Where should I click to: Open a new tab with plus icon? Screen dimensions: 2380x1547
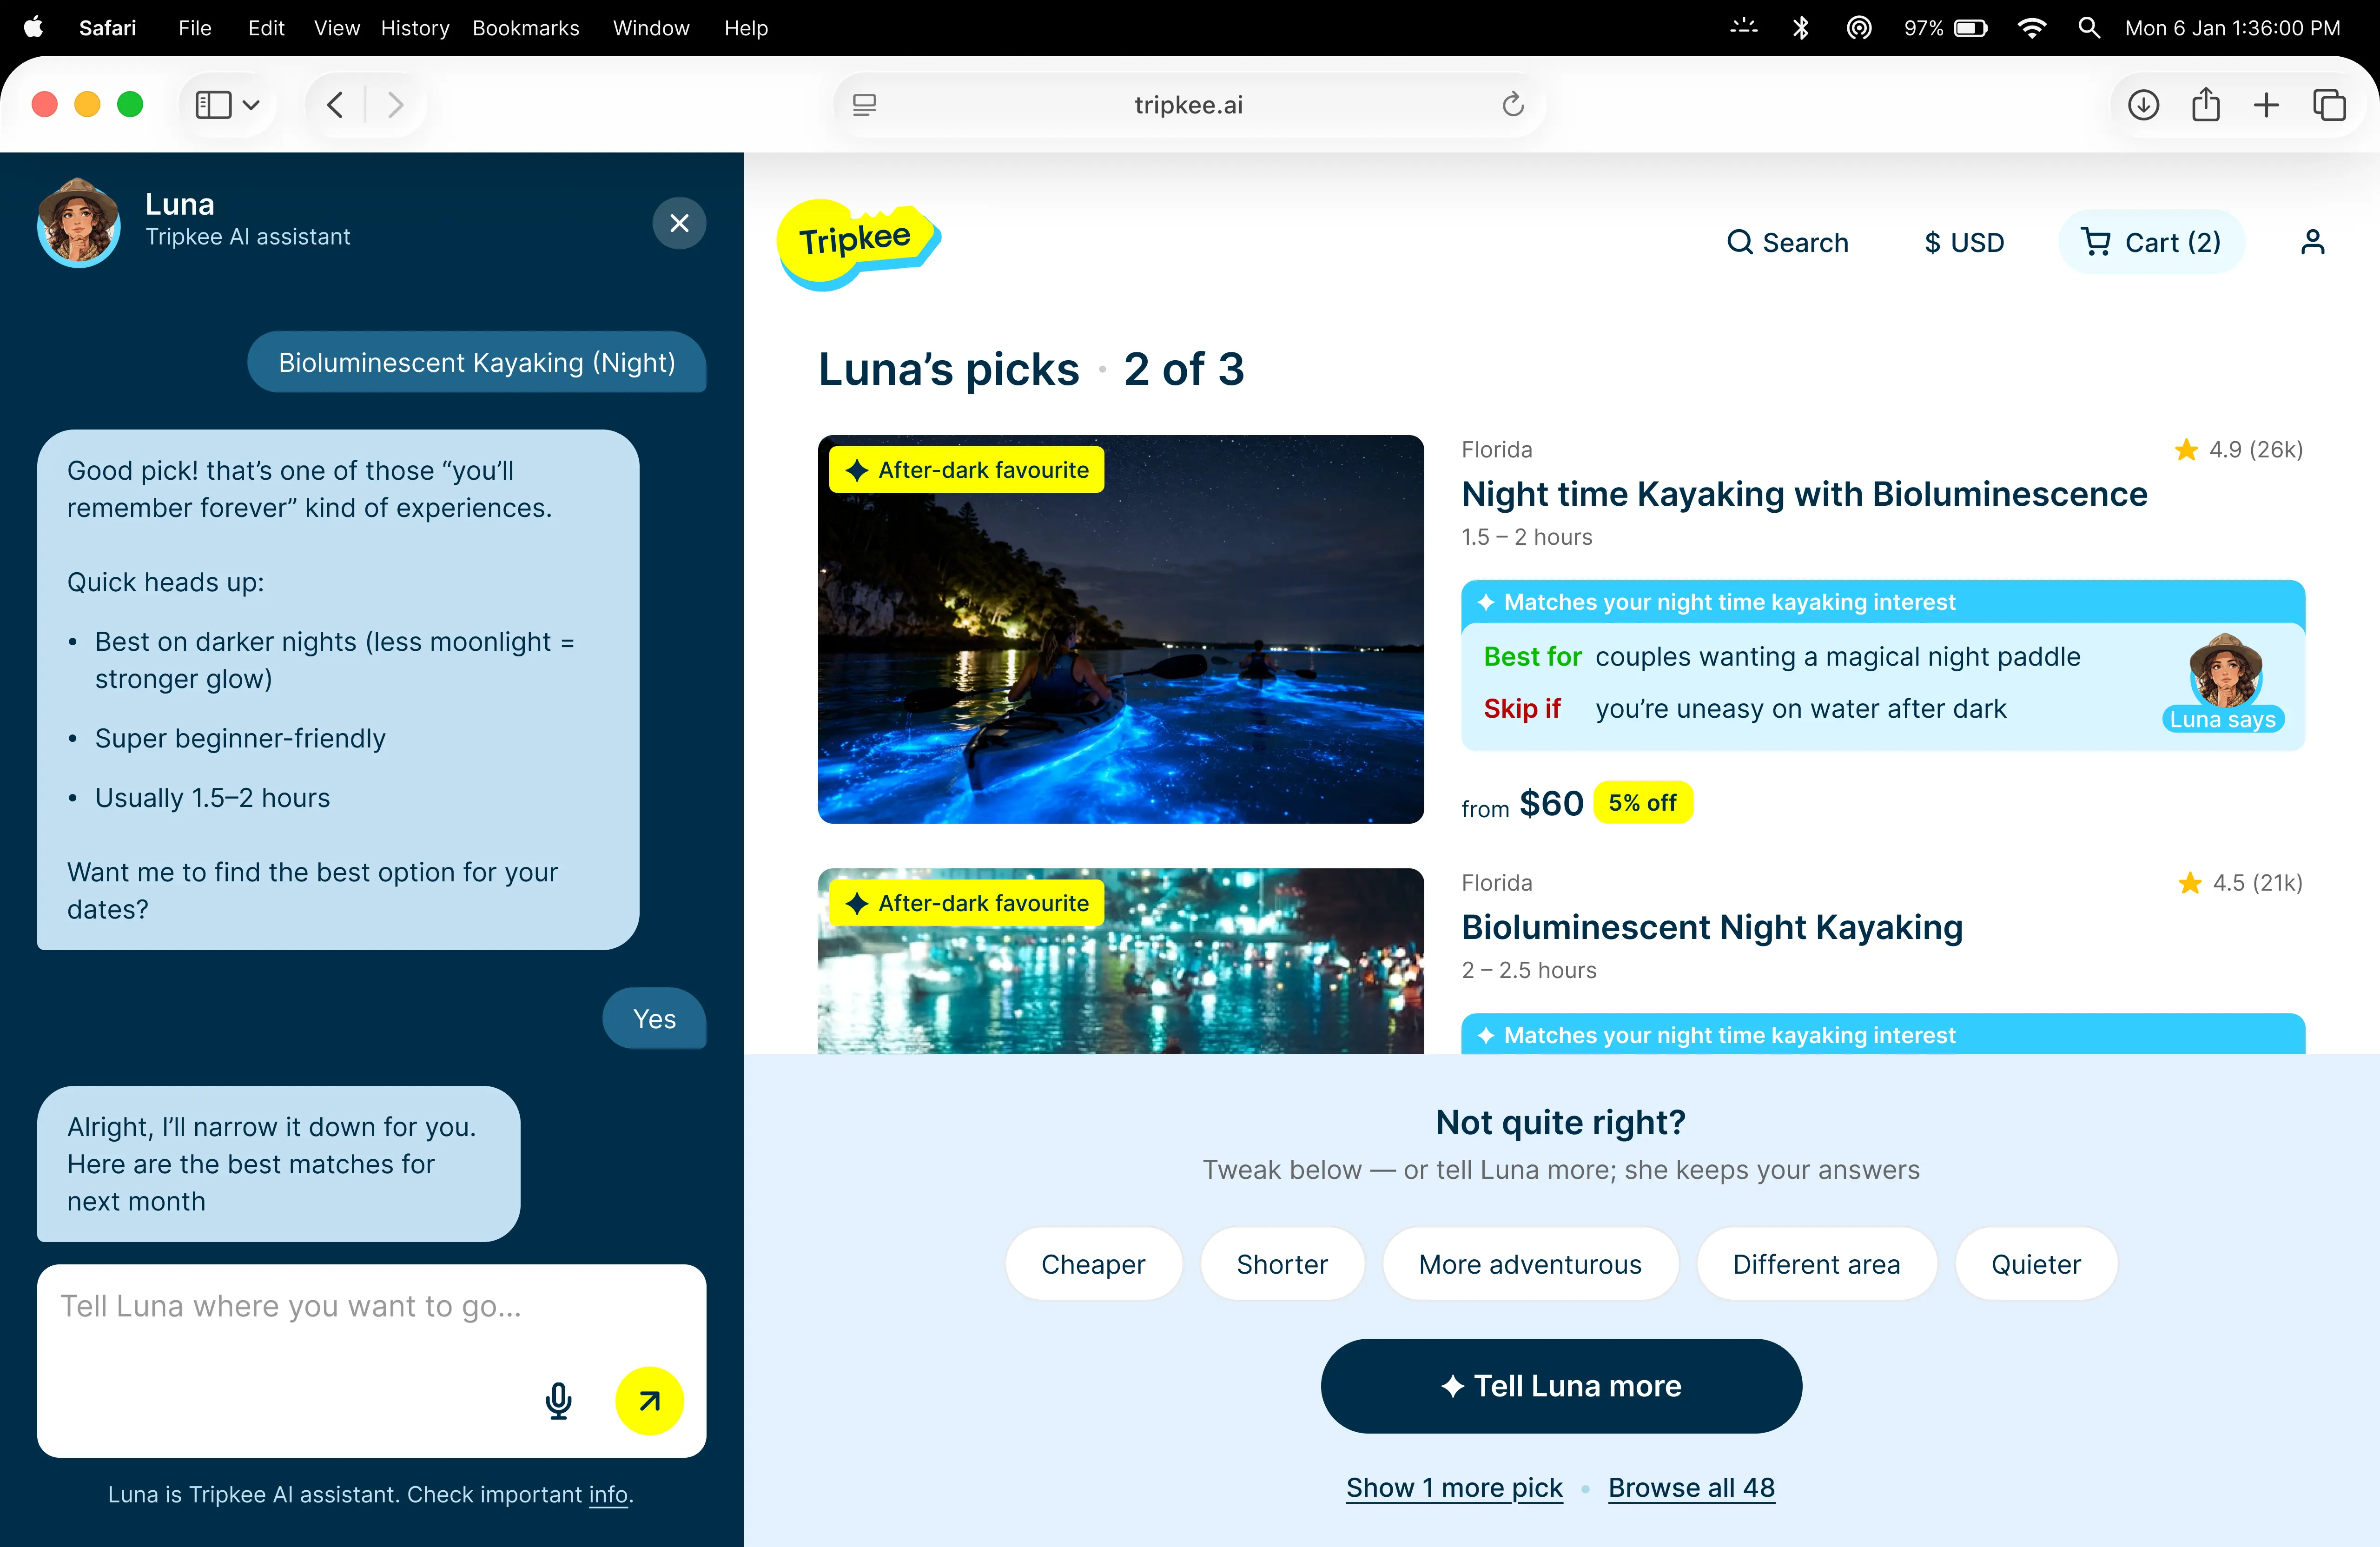tap(2267, 104)
